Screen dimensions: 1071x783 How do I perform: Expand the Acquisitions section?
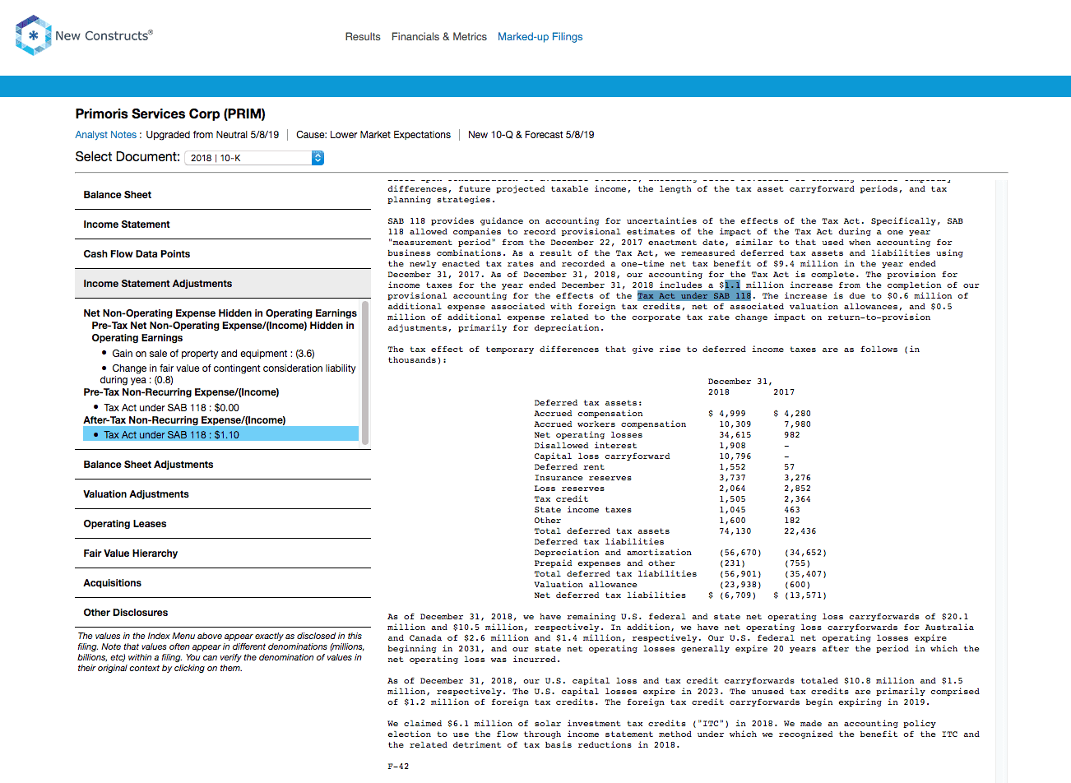tap(223, 583)
